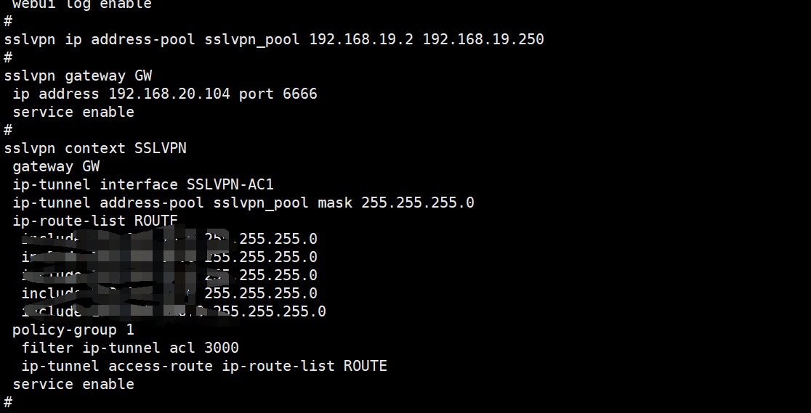Click the last 'service enable' line
The image size is (811, 413).
tap(73, 384)
